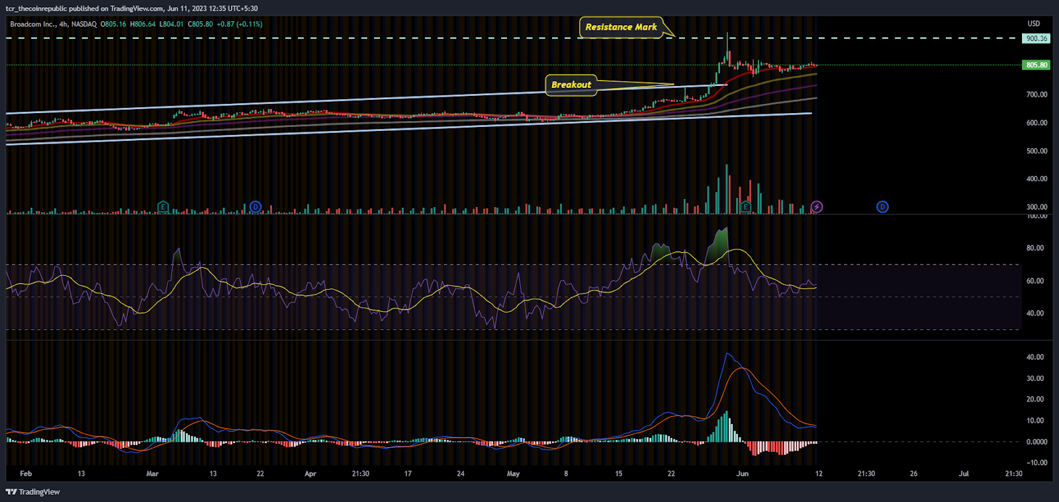Click the 0.0000 MACD zero label

(1036, 442)
